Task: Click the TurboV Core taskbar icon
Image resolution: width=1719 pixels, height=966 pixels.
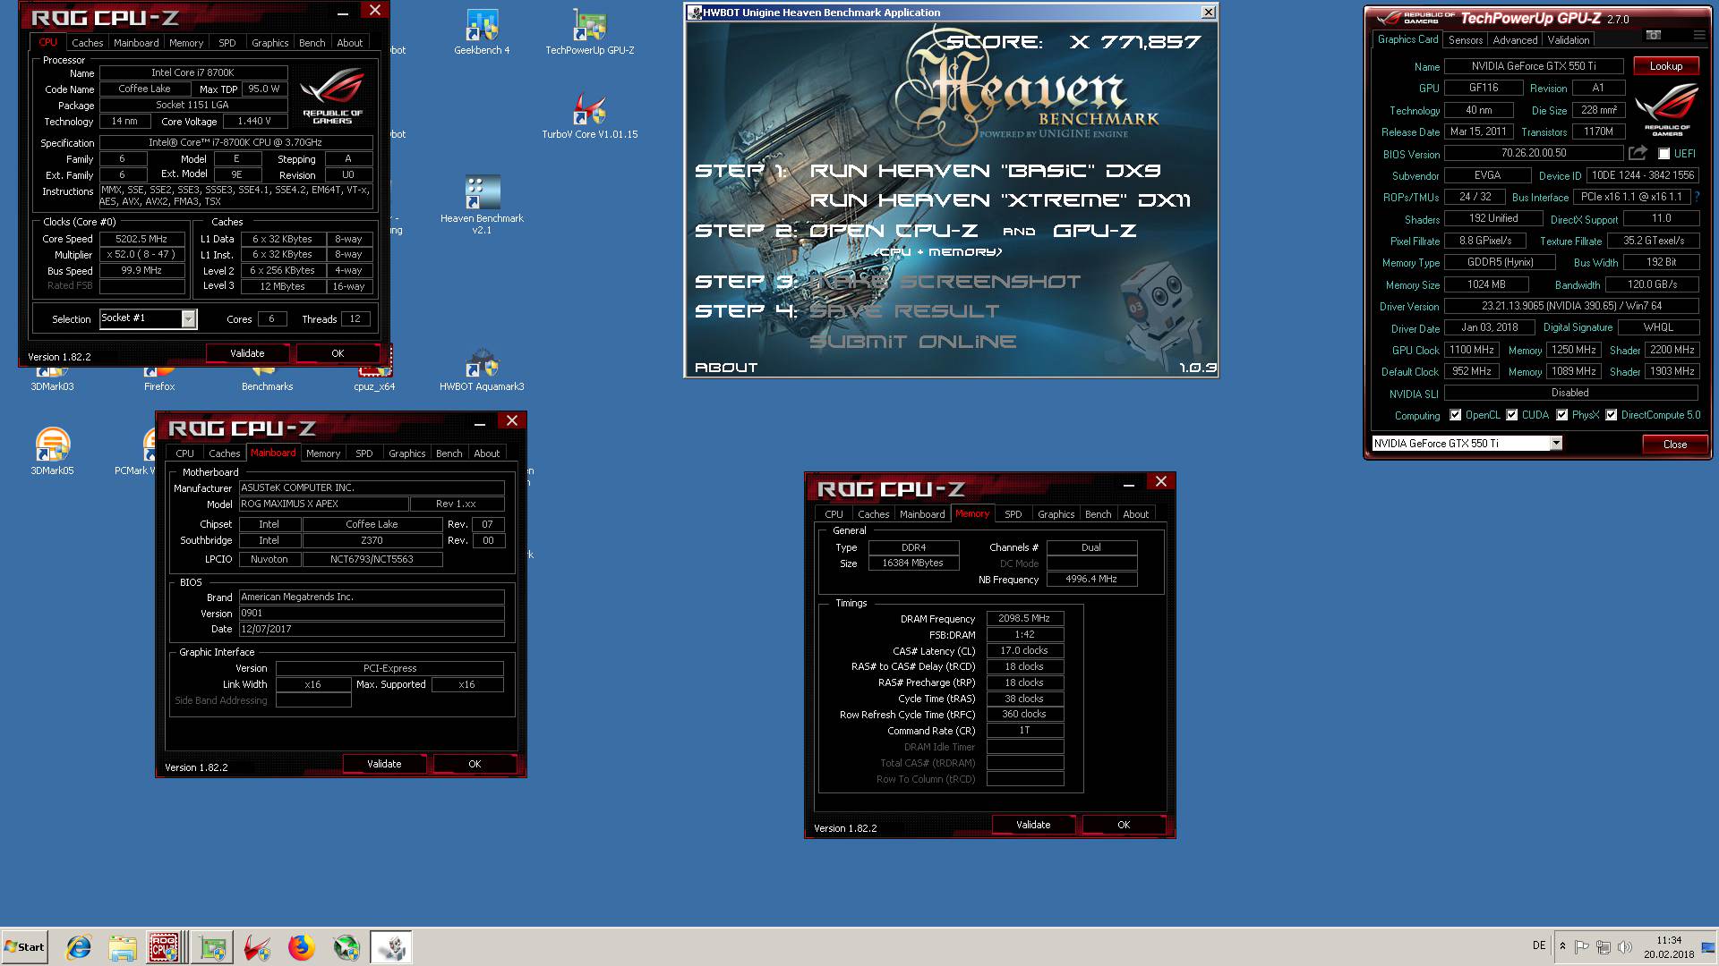Action: [257, 947]
